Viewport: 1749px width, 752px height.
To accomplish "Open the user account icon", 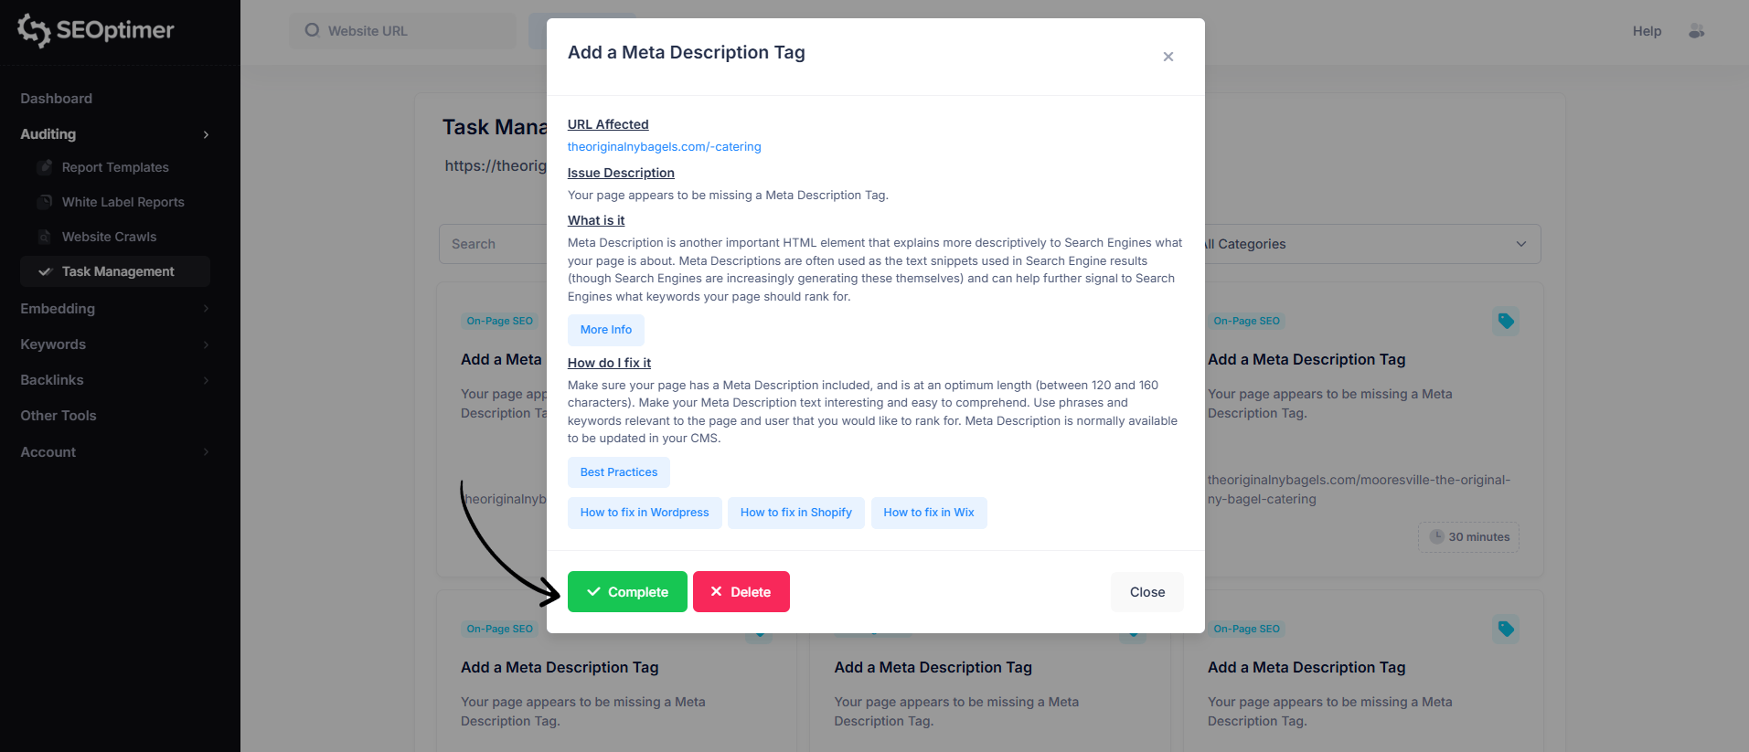I will click(x=1697, y=31).
